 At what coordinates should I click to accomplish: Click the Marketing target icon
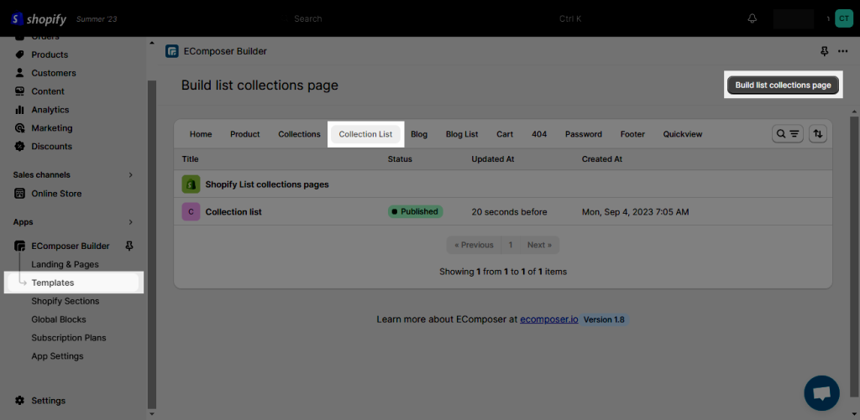[20, 128]
